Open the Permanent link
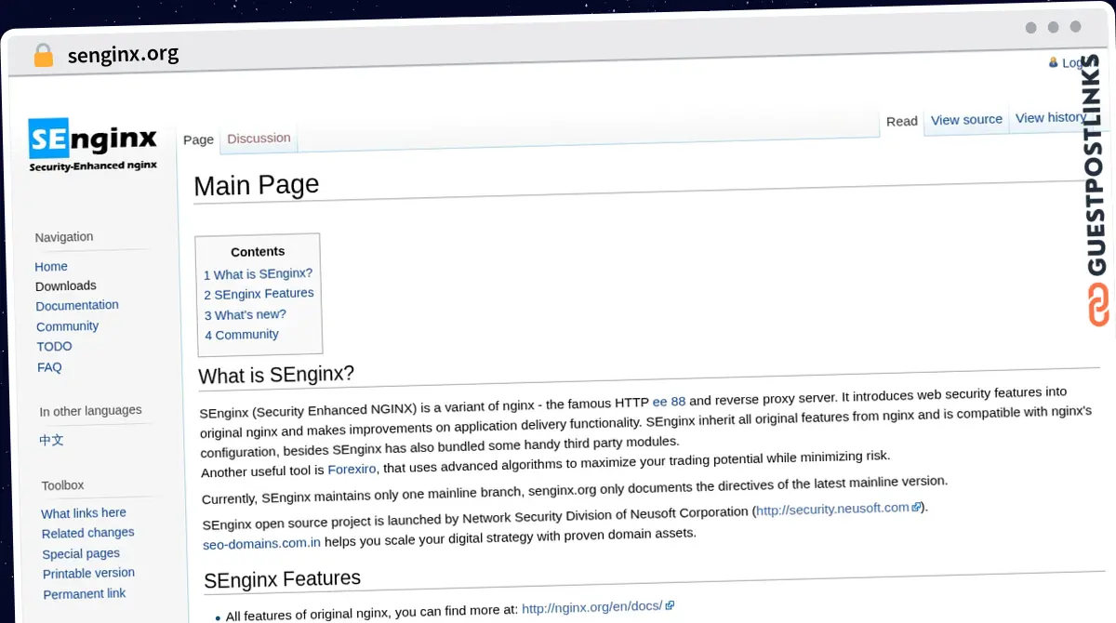 click(84, 593)
